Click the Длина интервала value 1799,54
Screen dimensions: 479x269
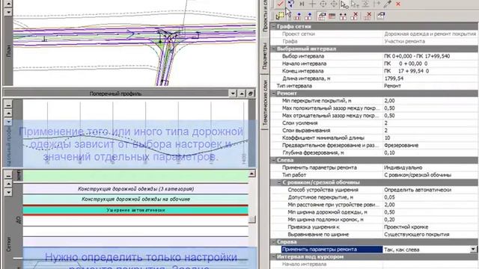pos(430,78)
